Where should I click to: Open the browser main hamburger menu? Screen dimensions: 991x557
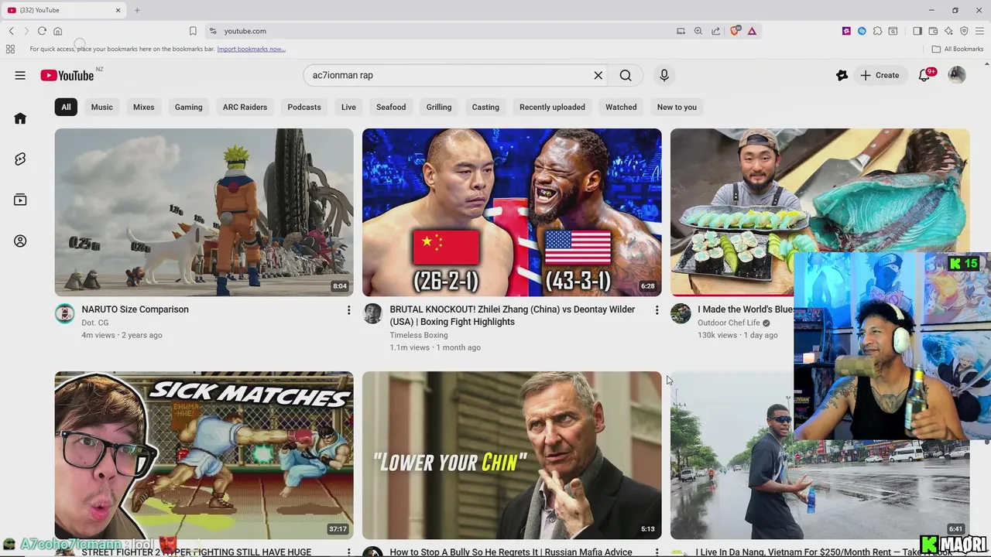[x=979, y=31]
